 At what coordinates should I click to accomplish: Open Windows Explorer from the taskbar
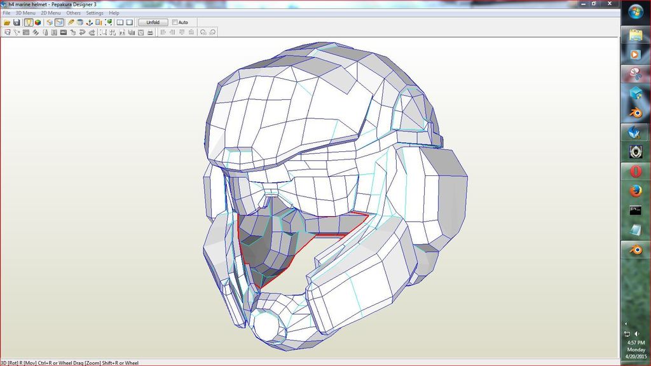(636, 36)
